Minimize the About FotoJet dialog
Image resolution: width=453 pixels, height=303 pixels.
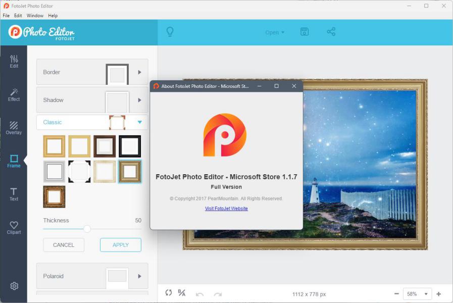[x=259, y=86]
